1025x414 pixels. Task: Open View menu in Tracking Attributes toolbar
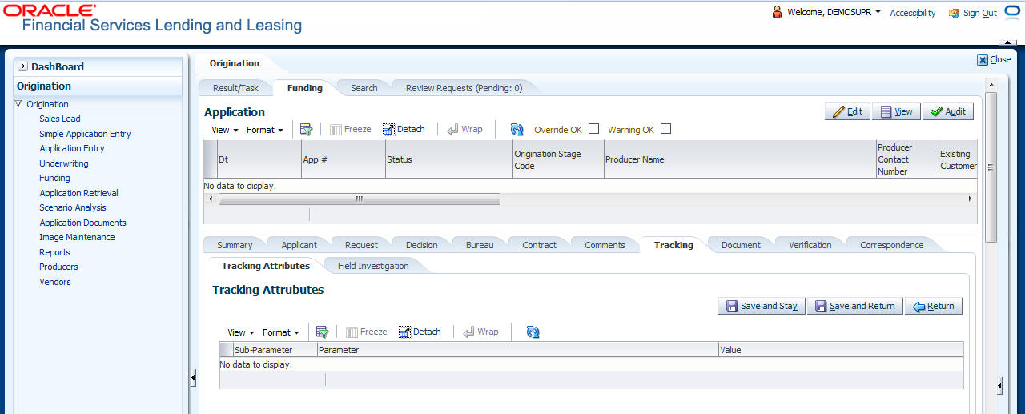[241, 332]
